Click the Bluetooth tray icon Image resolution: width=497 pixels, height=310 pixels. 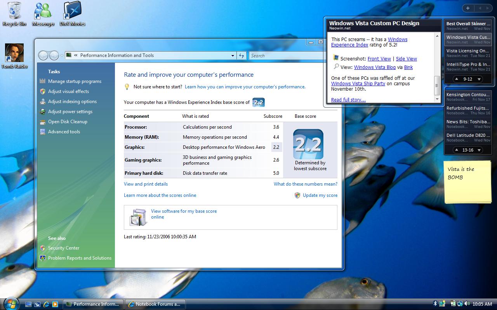pos(435,304)
